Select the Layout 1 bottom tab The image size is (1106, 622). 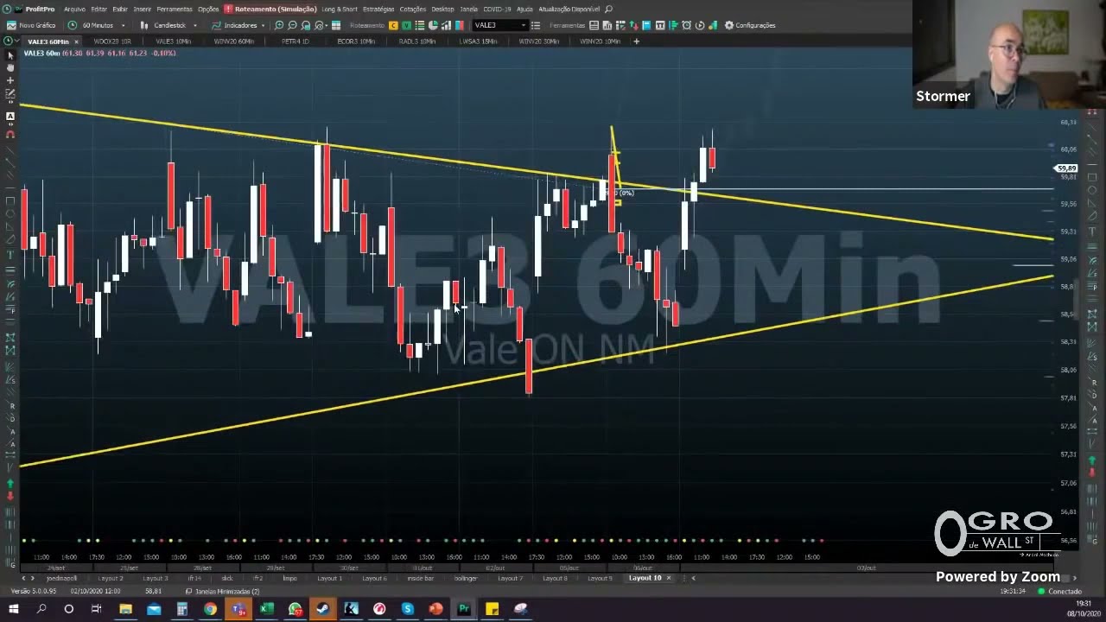(329, 578)
